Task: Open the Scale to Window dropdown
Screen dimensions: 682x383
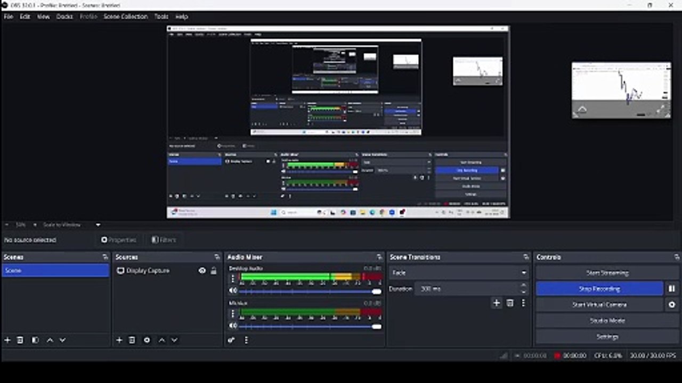Action: pos(71,224)
